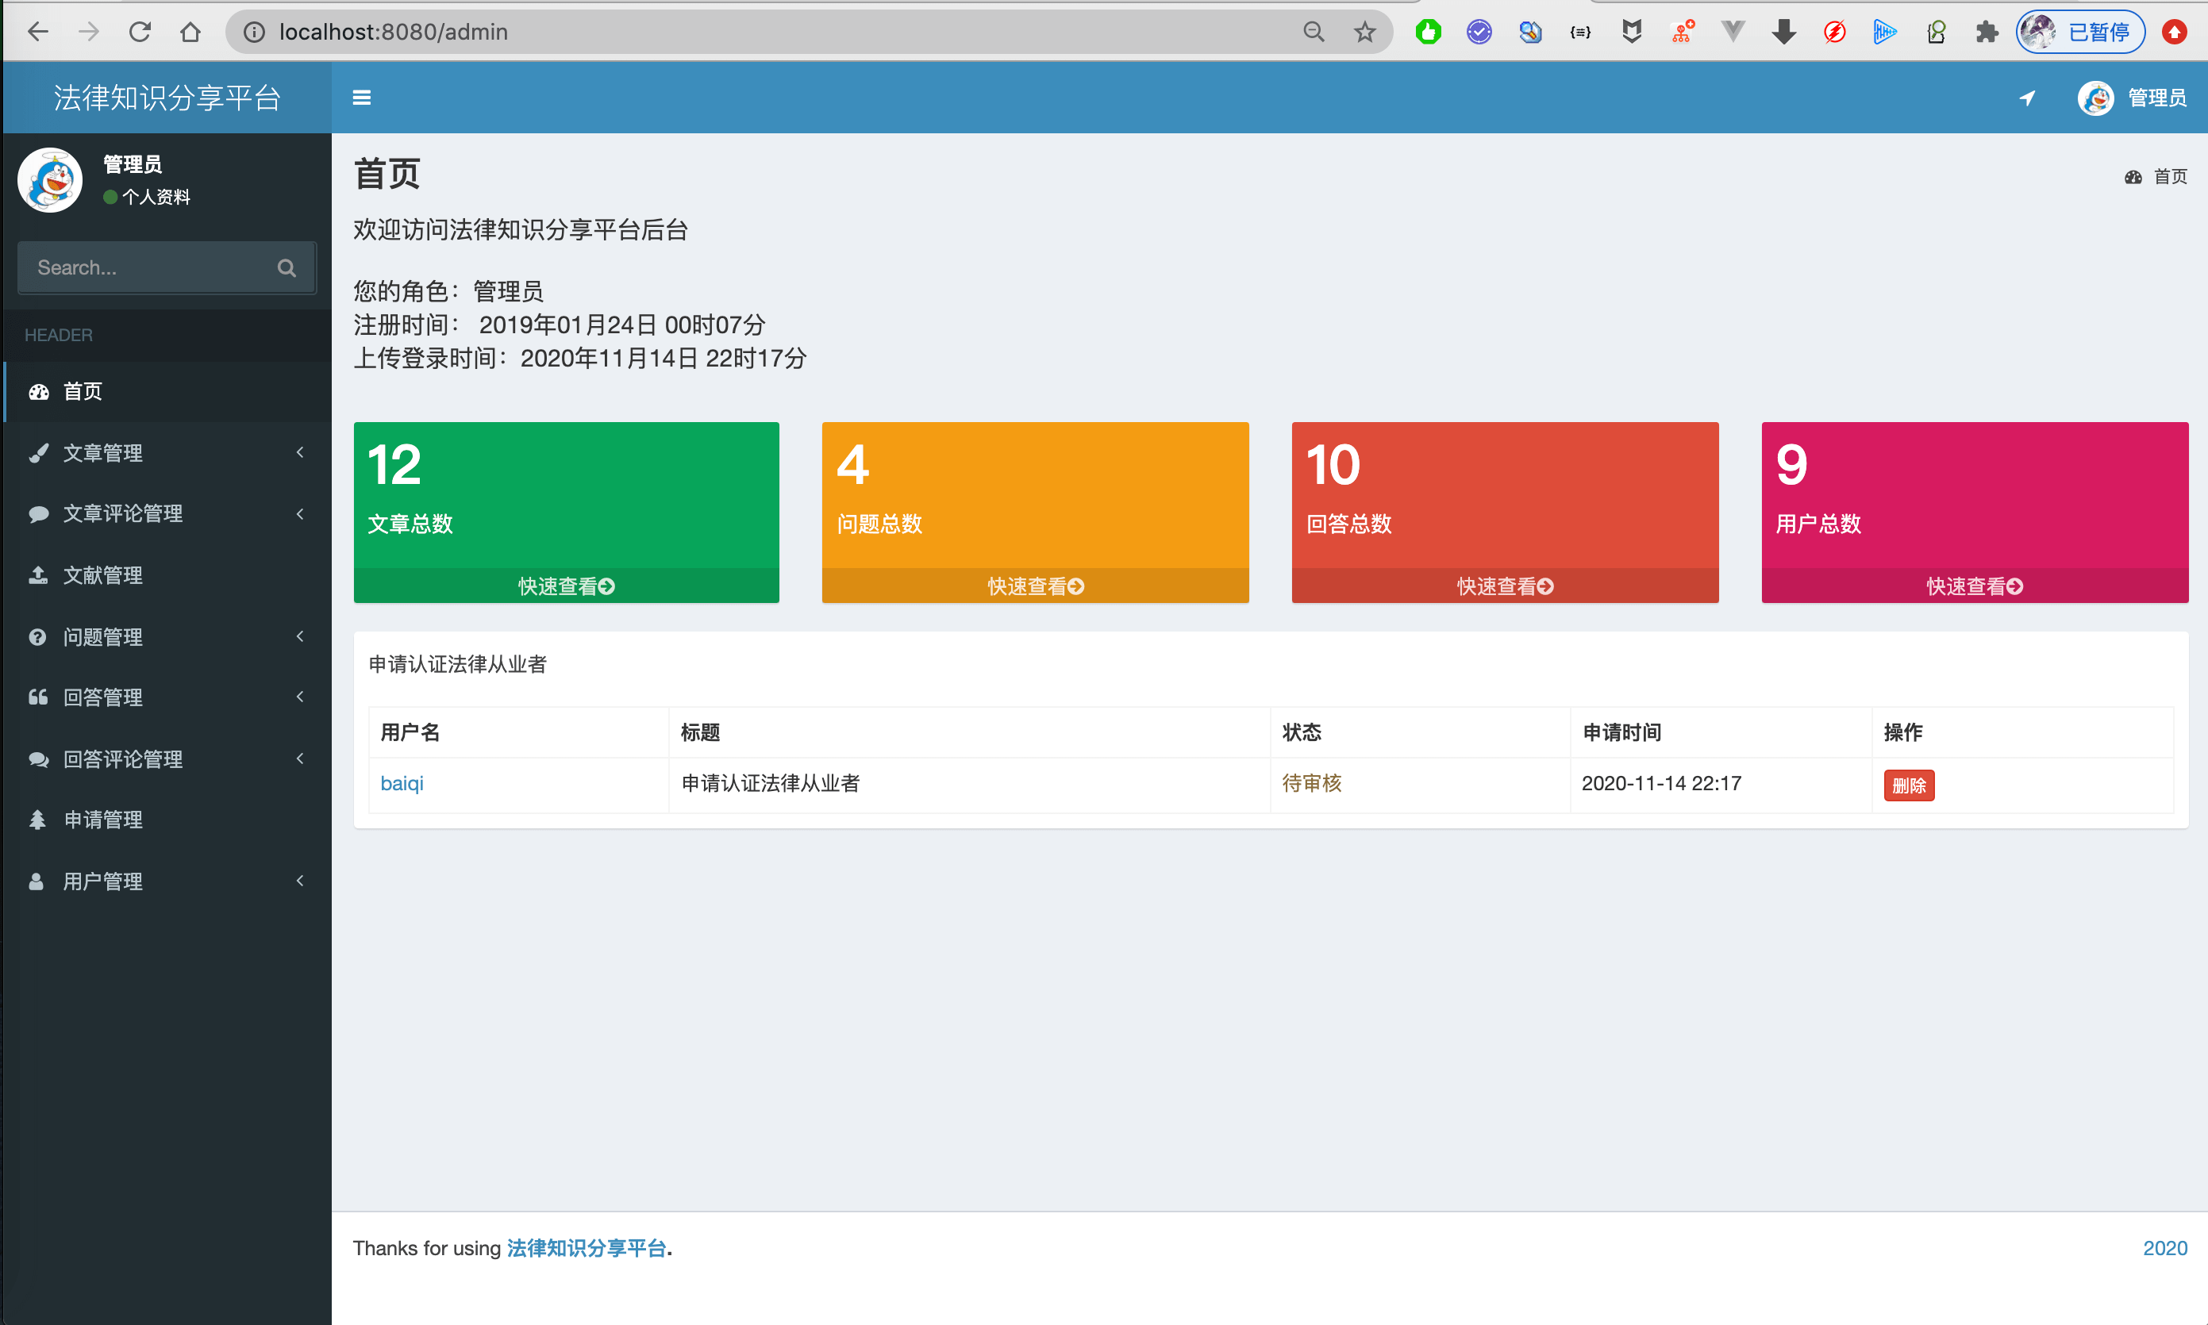Open the baiqi user link
The height and width of the screenshot is (1325, 2208).
(x=401, y=783)
